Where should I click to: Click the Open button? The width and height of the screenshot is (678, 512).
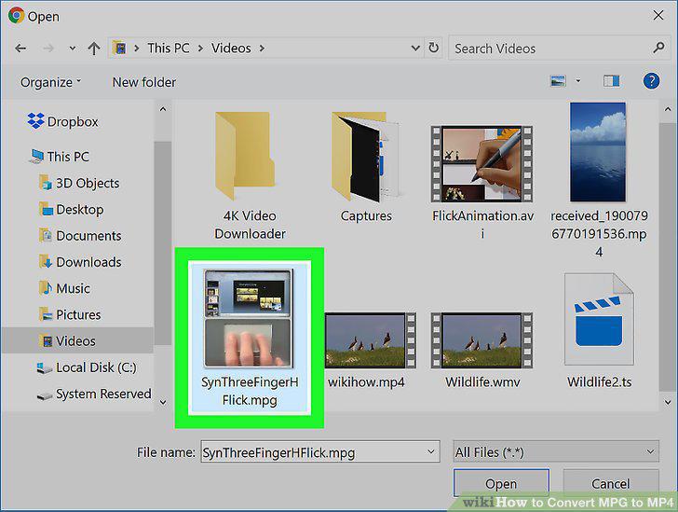(501, 483)
